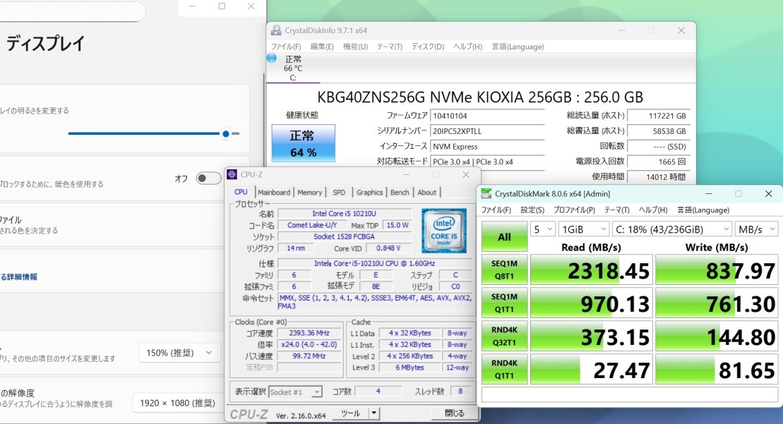Click the bottom comment field in CrystalDiskMark
The height and width of the screenshot is (424, 783).
point(630,394)
